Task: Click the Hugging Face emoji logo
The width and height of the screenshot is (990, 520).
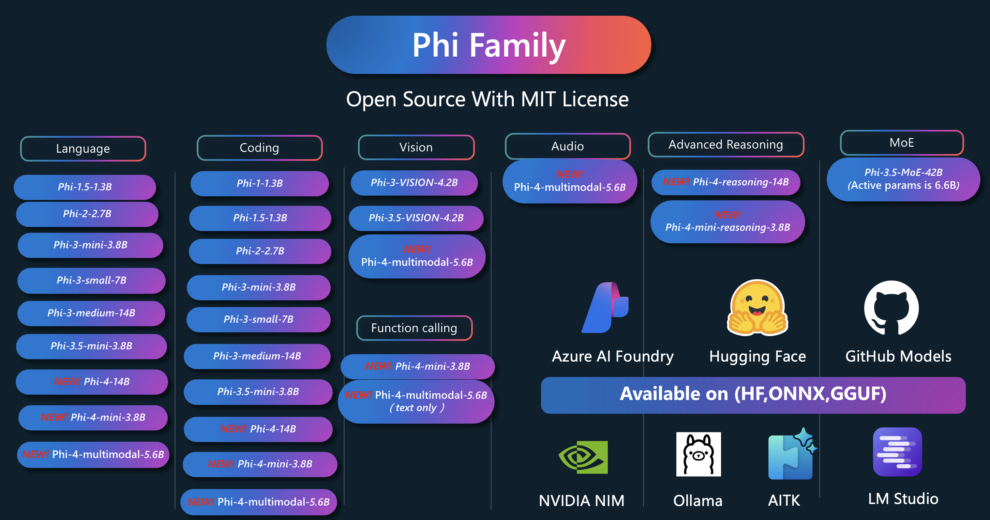Action: [757, 308]
